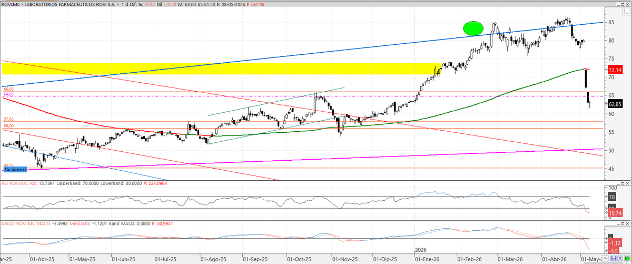Click the 57,85 horizontal level label
The image size is (632, 264).
click(x=8, y=120)
